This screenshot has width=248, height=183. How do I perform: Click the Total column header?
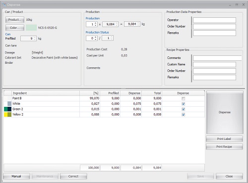tap(152, 93)
